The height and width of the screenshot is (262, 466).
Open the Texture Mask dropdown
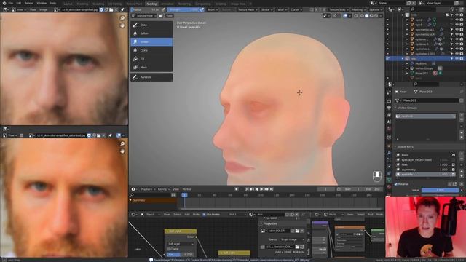248,9
